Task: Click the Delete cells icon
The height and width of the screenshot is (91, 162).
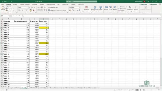Action: coord(111,7)
